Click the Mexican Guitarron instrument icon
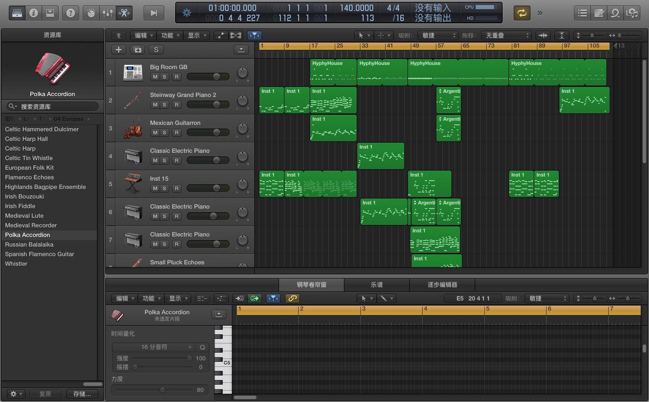Viewport: 649px width, 402px height. pos(133,129)
